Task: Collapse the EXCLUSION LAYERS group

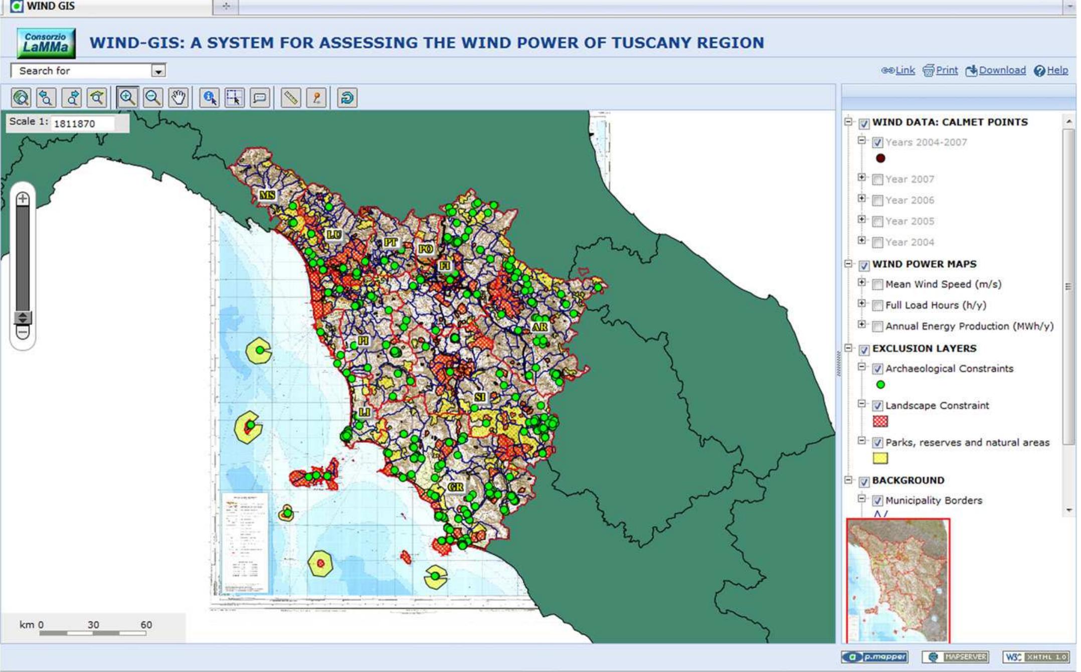Action: tap(848, 348)
